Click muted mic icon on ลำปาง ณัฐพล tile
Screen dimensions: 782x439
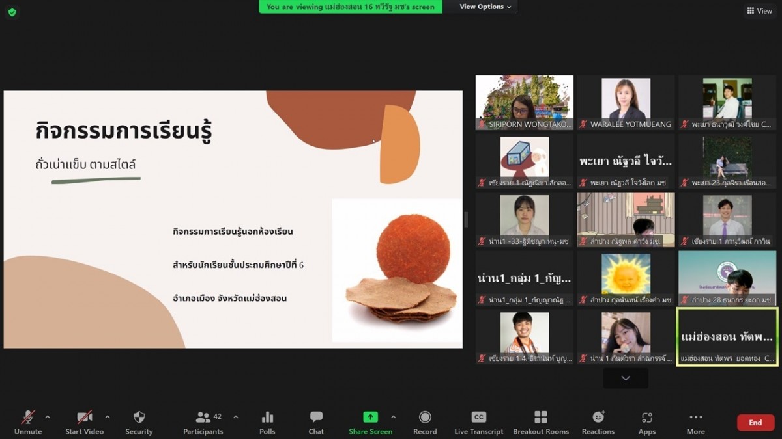coord(584,241)
